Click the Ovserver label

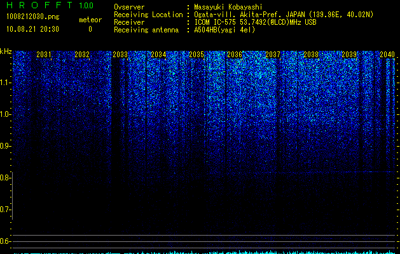(x=129, y=7)
